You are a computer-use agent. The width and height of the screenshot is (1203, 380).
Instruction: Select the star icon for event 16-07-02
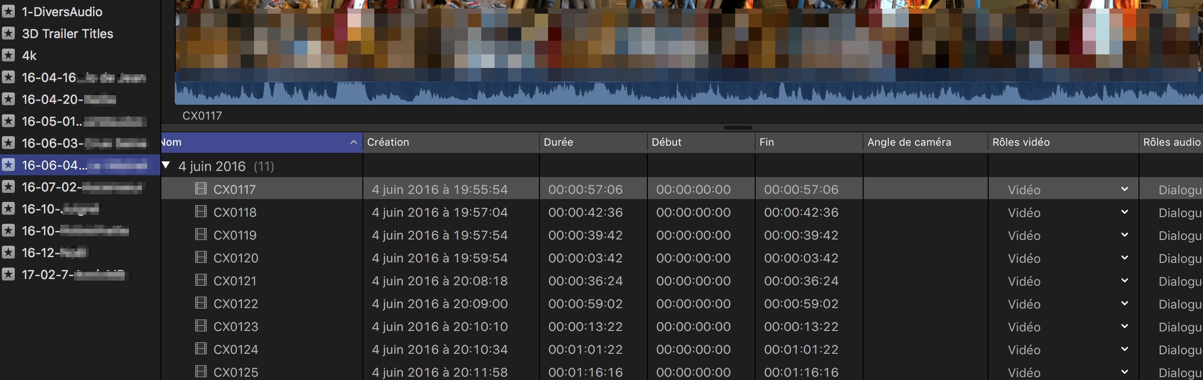click(8, 187)
